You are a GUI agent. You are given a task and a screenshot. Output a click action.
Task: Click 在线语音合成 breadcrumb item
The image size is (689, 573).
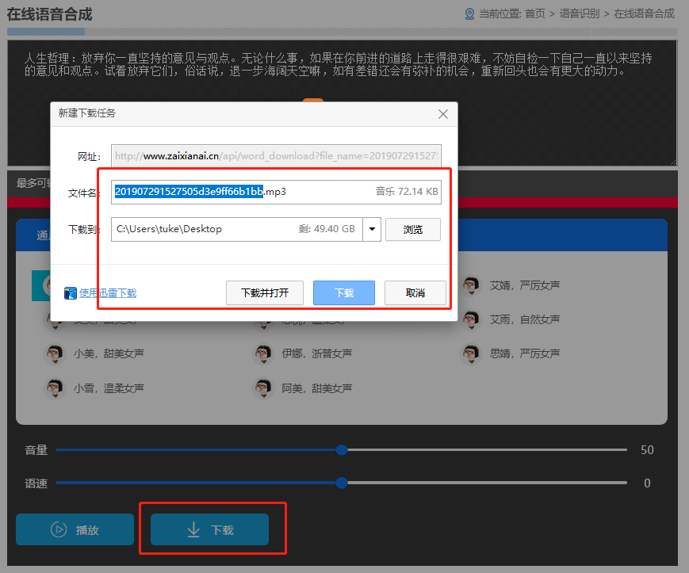tap(644, 14)
